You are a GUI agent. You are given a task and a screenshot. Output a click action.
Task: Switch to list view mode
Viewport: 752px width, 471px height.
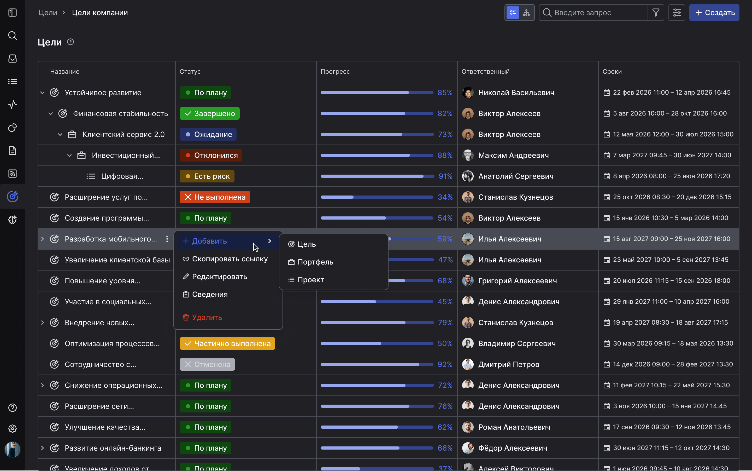tap(513, 13)
